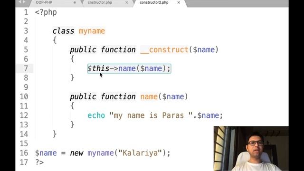Viewport: 304px width, 171px height.
Task: Click 'public' keyword on line 5
Action: [83, 50]
